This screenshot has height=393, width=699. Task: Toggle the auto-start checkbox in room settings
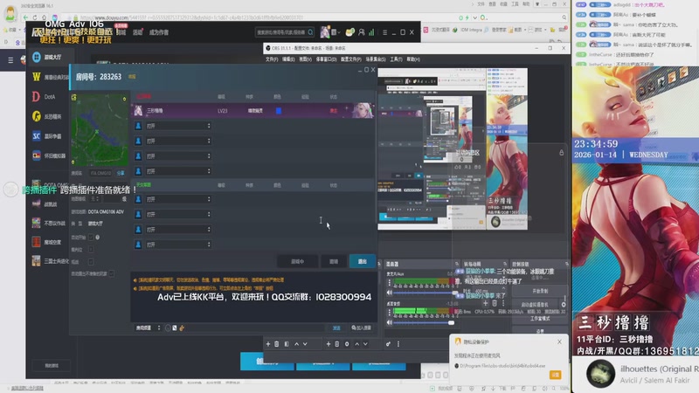tap(91, 238)
